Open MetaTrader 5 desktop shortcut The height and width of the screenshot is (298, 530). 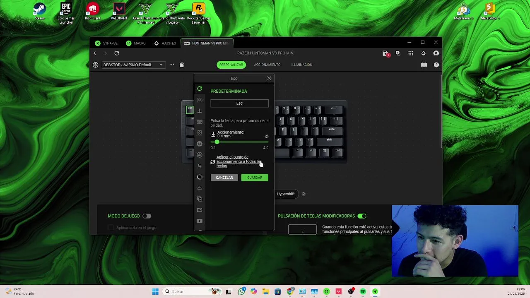pyautogui.click(x=463, y=12)
